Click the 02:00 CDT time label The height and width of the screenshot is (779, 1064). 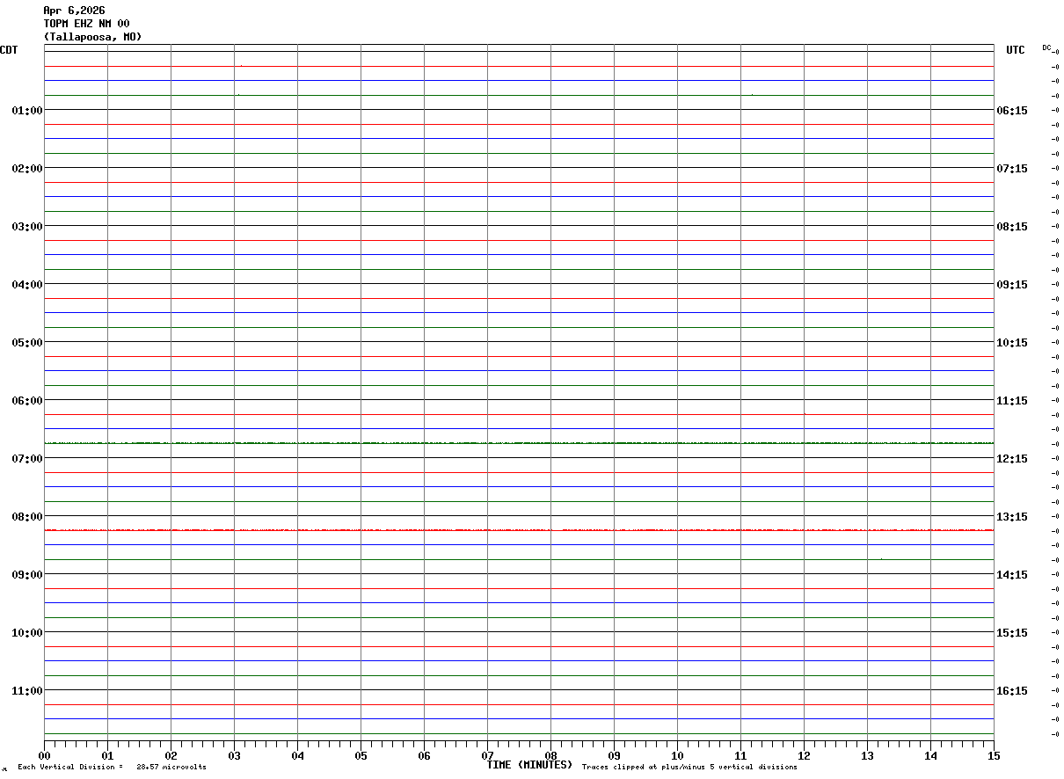27,168
